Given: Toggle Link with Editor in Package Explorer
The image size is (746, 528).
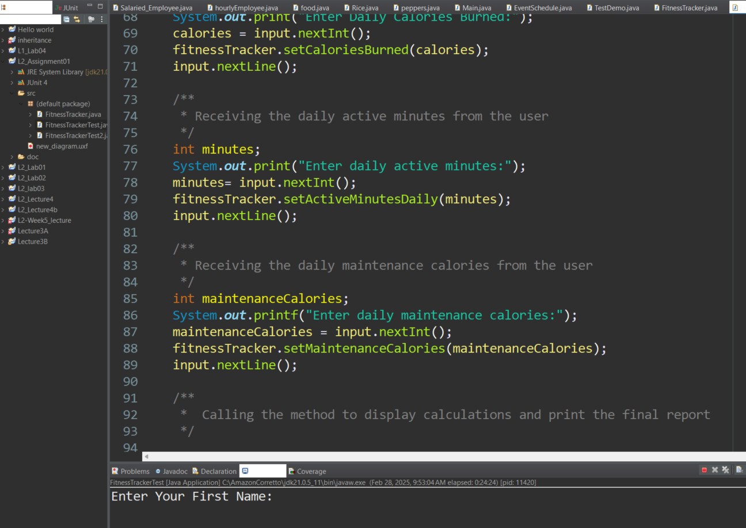Looking at the screenshot, I should [77, 19].
